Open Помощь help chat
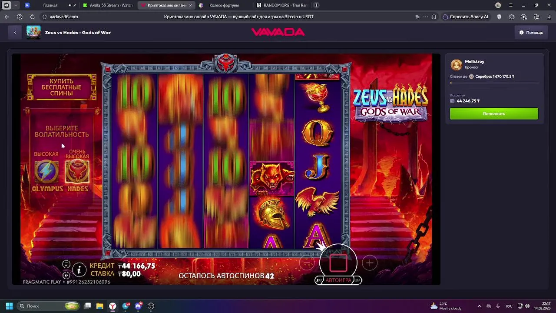 click(531, 32)
